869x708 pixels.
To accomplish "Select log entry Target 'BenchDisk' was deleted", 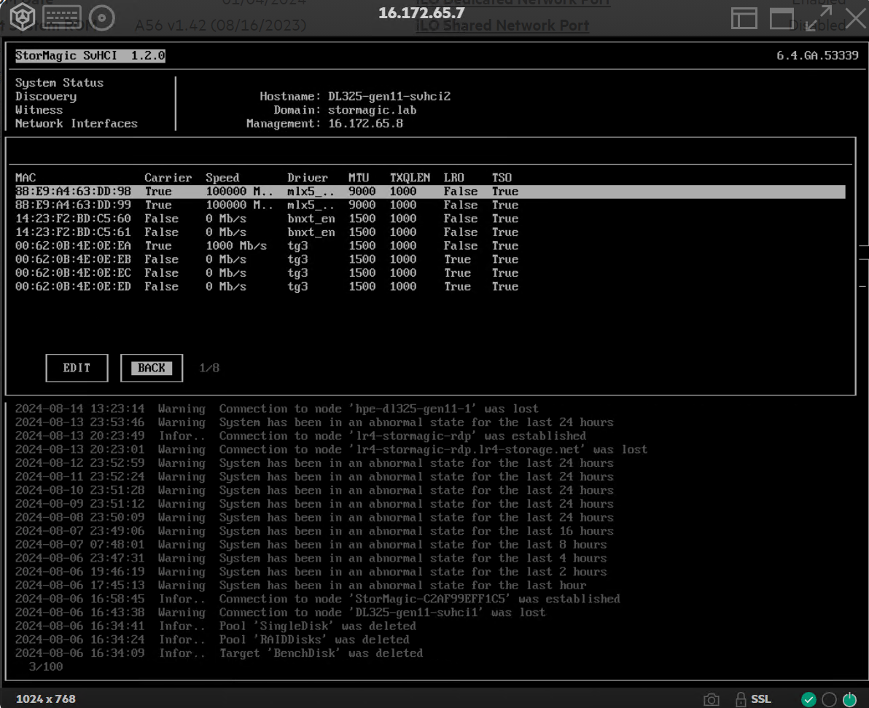I will (x=219, y=653).
